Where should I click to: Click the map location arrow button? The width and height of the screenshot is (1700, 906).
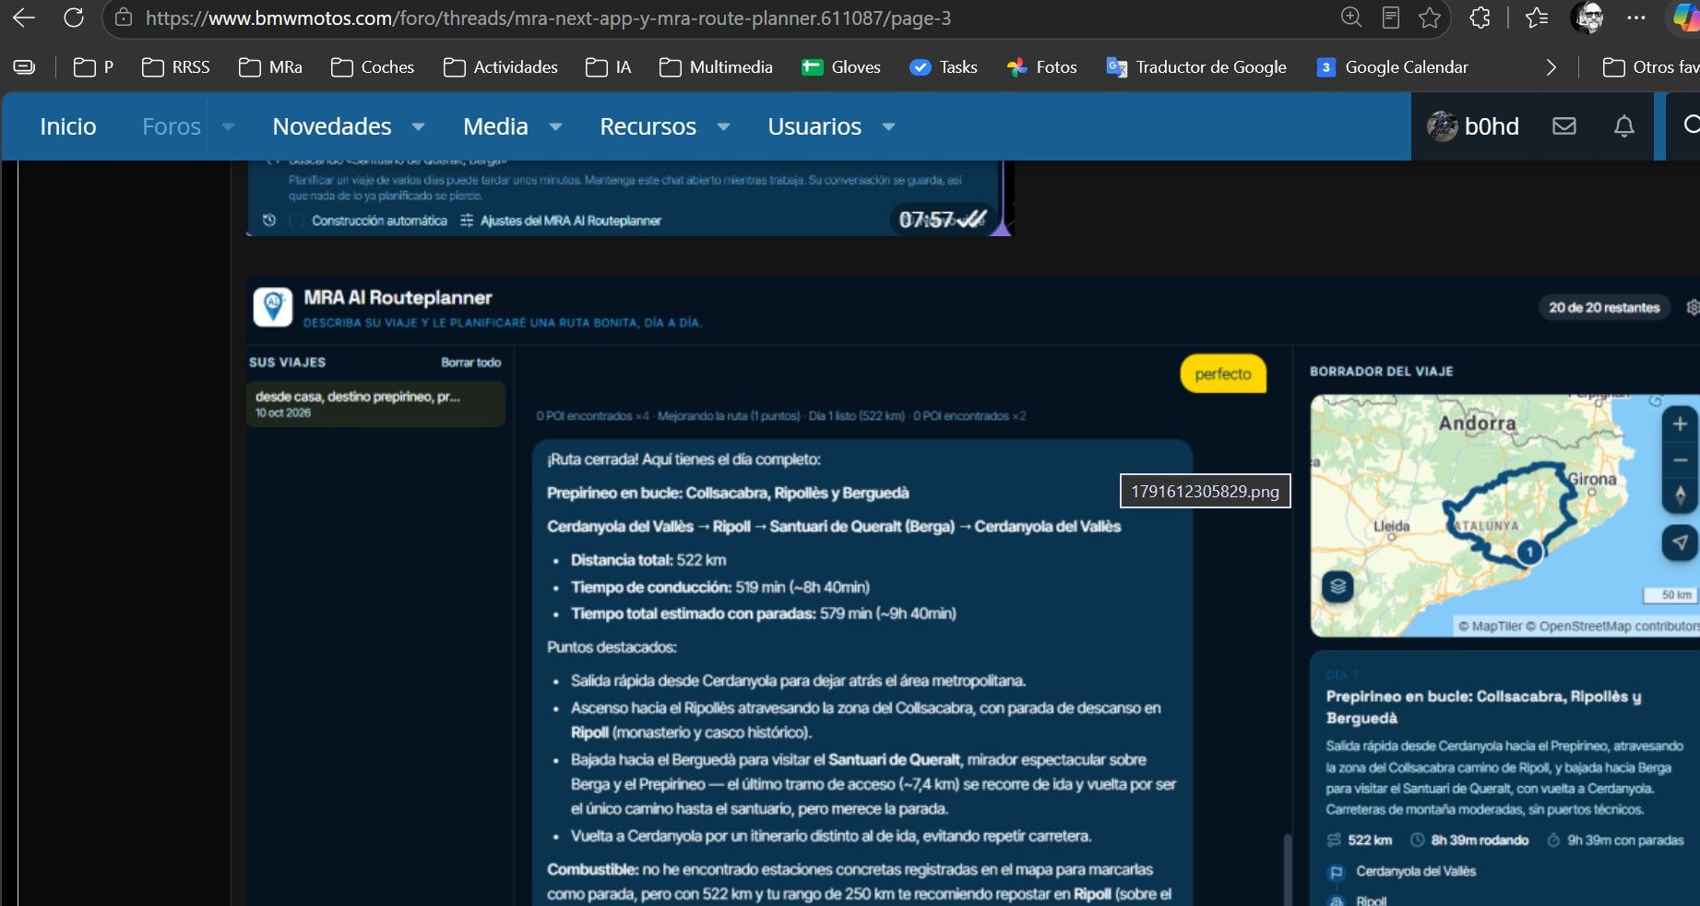(x=1680, y=542)
